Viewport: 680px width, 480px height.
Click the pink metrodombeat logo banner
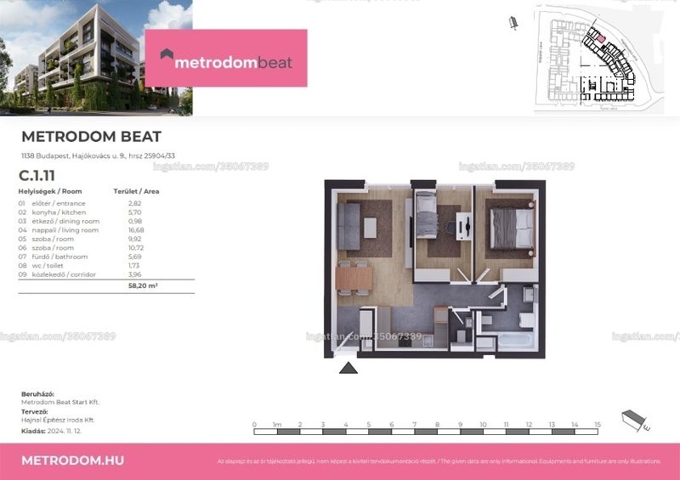click(x=226, y=58)
